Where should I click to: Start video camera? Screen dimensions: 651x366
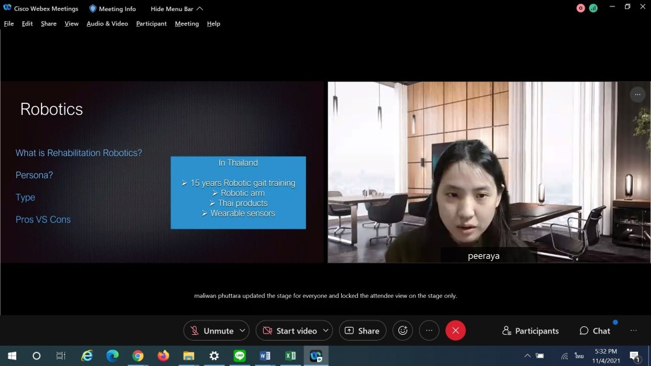pyautogui.click(x=289, y=331)
